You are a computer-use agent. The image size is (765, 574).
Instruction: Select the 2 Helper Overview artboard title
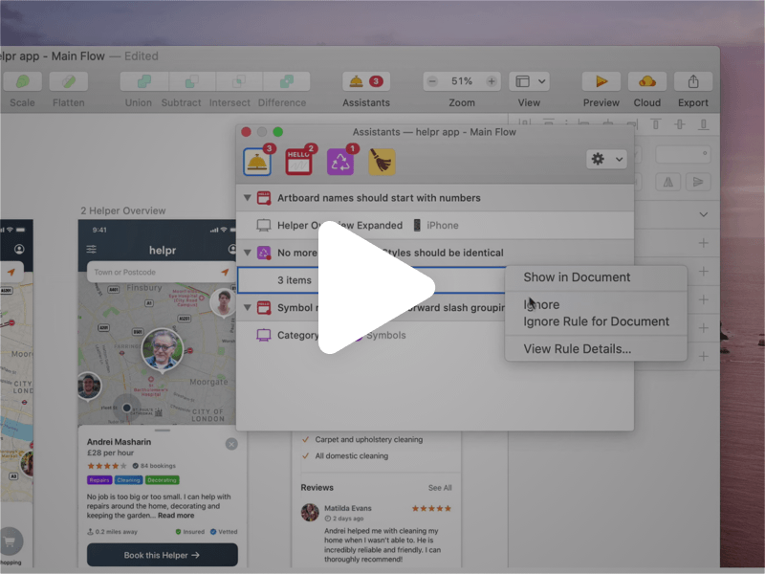(123, 210)
